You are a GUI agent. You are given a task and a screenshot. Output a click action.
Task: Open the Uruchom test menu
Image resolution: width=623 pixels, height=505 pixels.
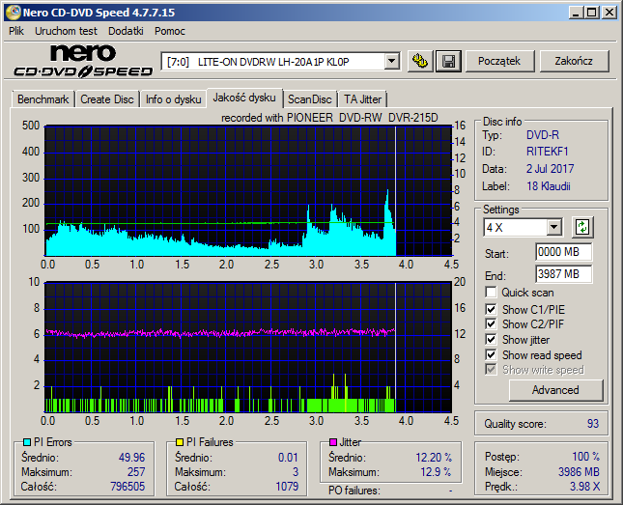[66, 31]
